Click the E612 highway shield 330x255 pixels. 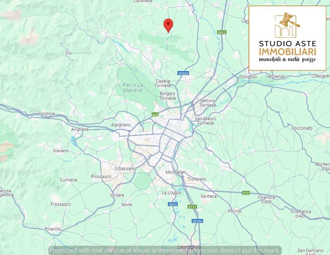(x=222, y=32)
